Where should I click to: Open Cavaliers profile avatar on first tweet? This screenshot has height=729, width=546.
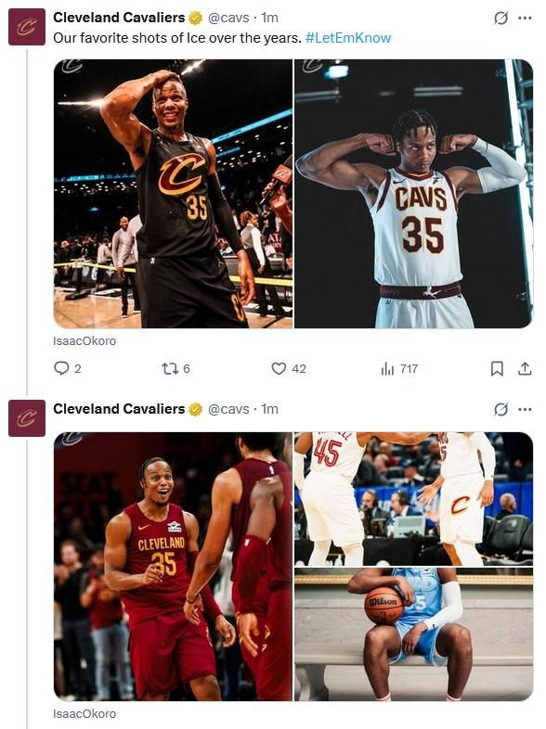click(27, 27)
